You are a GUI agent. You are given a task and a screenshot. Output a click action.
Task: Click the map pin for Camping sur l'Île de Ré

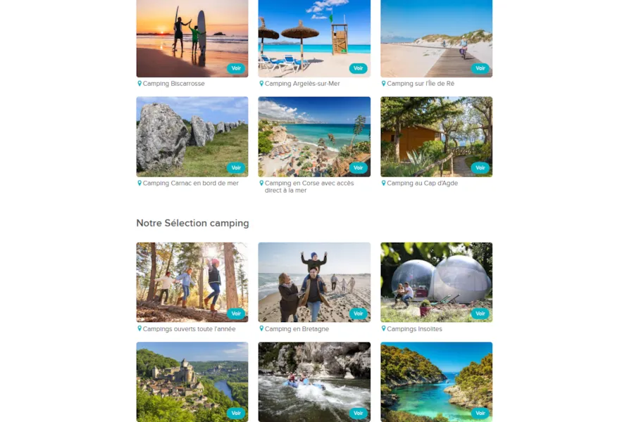(384, 84)
